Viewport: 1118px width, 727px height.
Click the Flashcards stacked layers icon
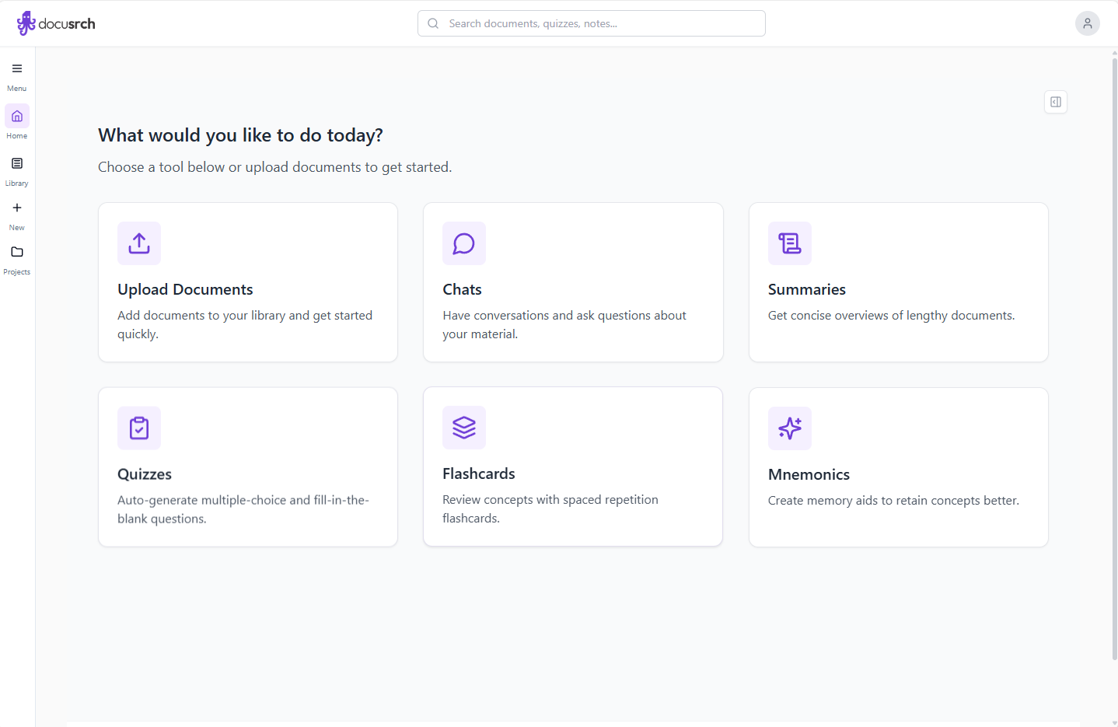click(x=464, y=428)
